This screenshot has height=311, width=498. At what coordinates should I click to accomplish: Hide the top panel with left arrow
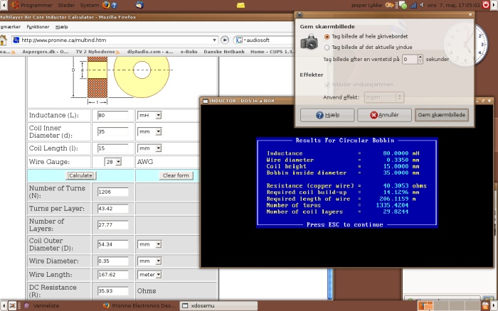[4, 5]
